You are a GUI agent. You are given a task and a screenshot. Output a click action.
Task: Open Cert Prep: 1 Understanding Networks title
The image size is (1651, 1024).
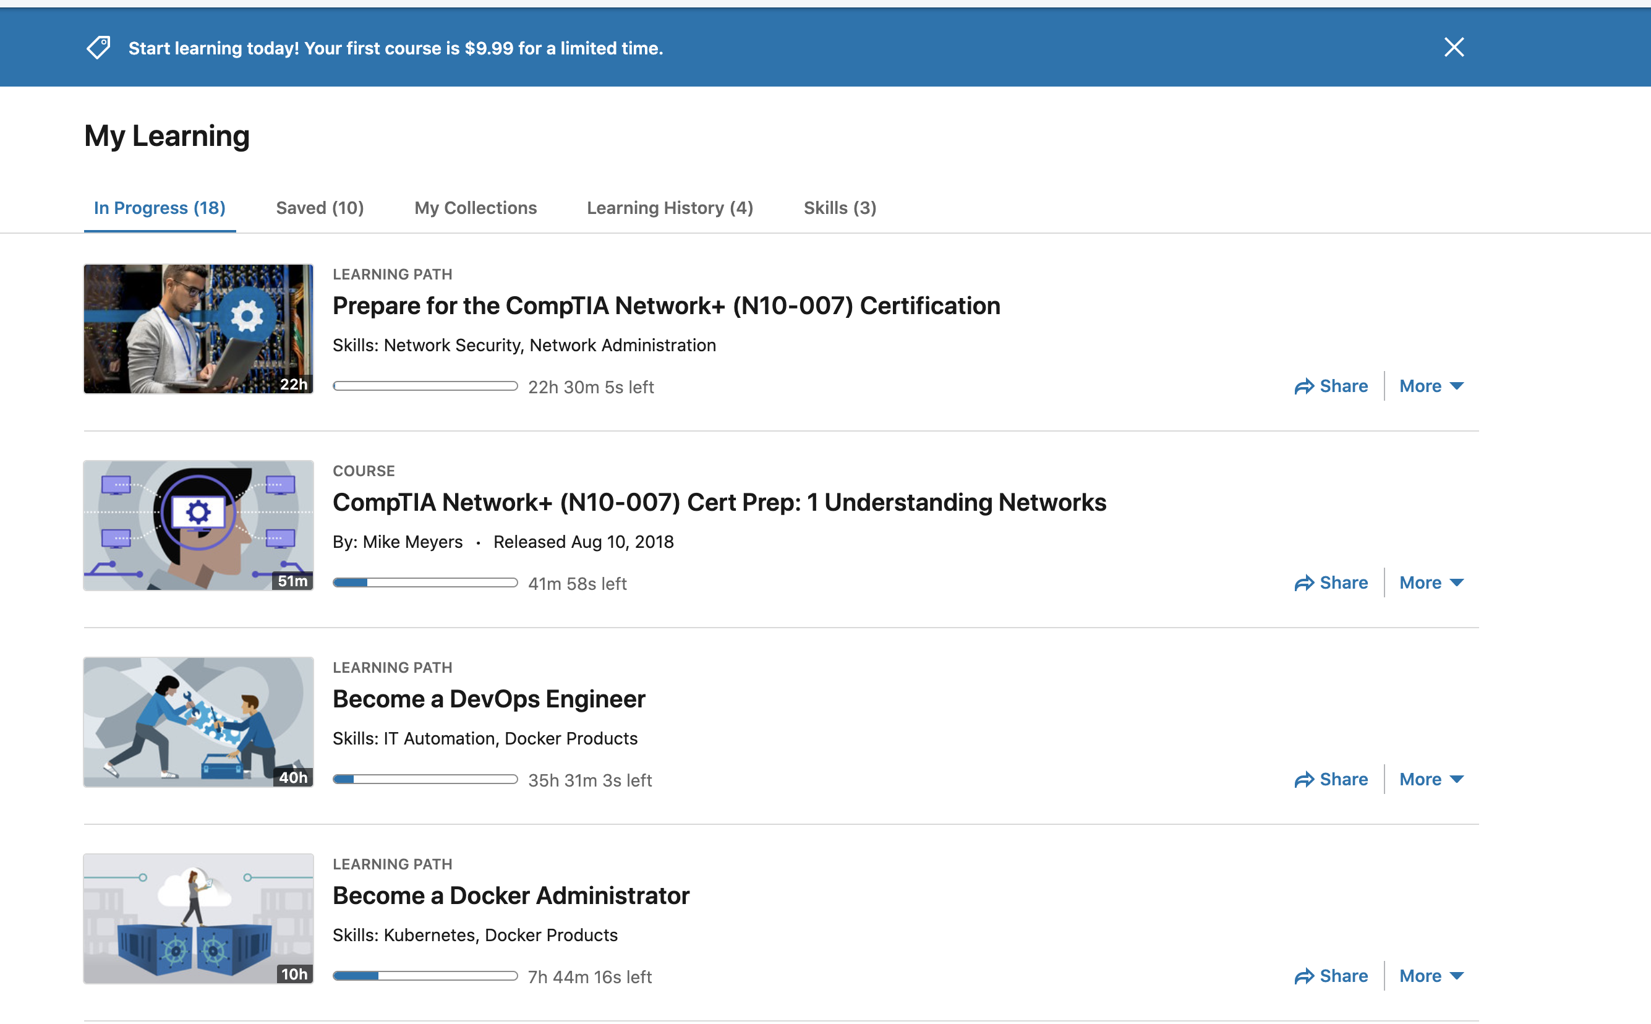(x=719, y=503)
